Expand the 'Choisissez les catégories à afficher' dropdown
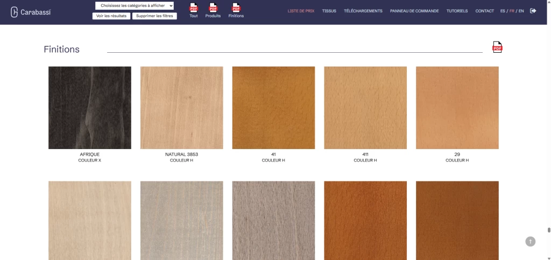551x260 pixels. tap(135, 5)
